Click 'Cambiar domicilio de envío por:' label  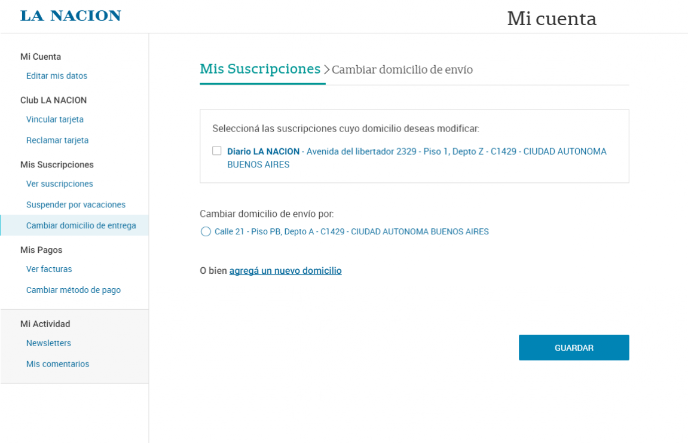tap(267, 214)
